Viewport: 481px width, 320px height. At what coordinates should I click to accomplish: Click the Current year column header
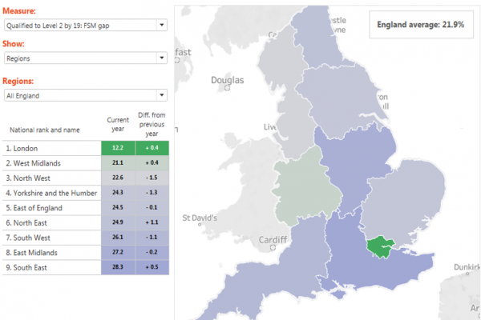(117, 124)
